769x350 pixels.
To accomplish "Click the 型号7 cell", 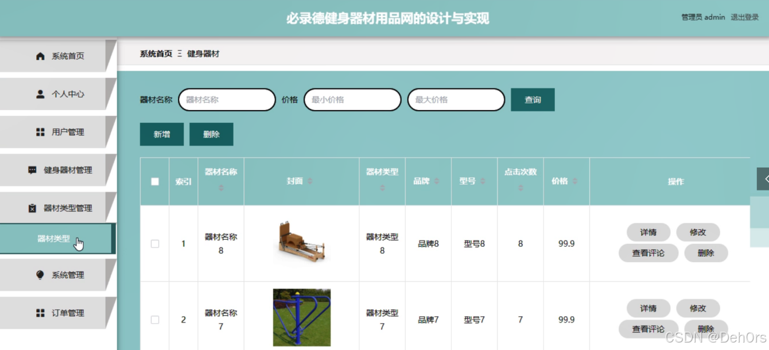I will coord(475,320).
